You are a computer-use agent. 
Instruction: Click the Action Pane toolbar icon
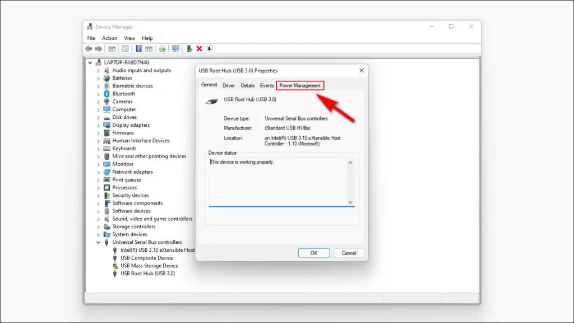(149, 49)
